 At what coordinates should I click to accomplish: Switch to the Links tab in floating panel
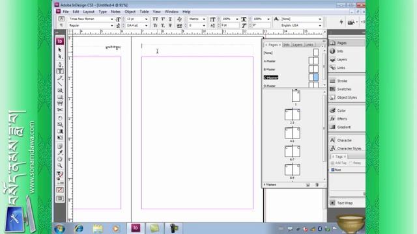point(309,45)
